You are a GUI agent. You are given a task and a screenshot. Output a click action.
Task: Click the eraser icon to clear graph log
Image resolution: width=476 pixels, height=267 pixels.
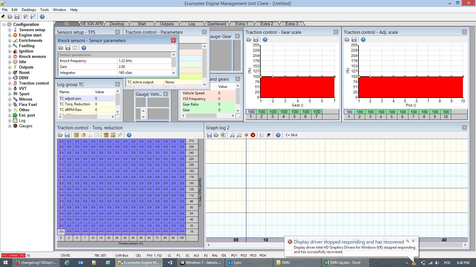246,135
